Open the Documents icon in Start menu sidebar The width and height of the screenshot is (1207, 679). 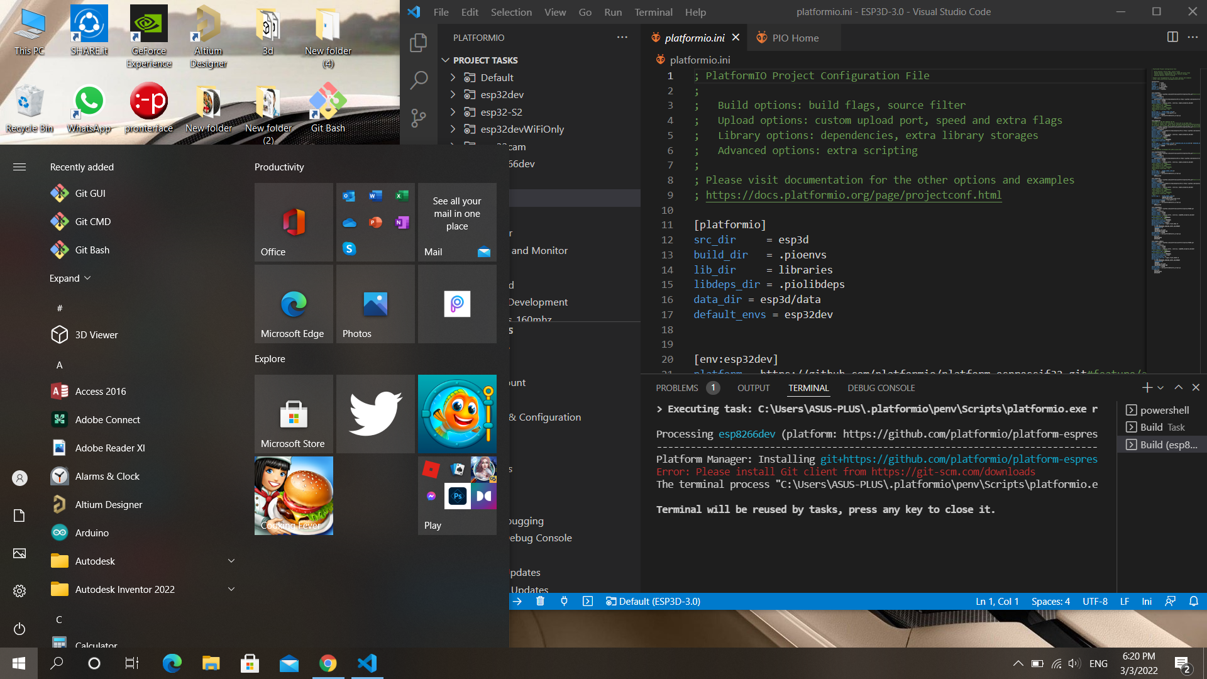pyautogui.click(x=19, y=516)
